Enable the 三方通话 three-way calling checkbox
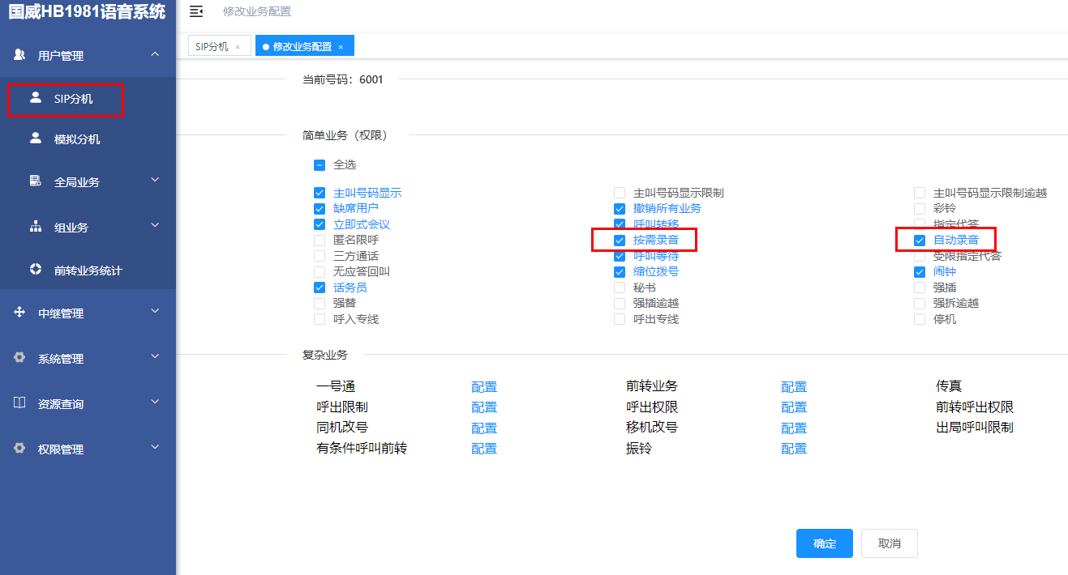Image resolution: width=1068 pixels, height=575 pixels. tap(319, 255)
